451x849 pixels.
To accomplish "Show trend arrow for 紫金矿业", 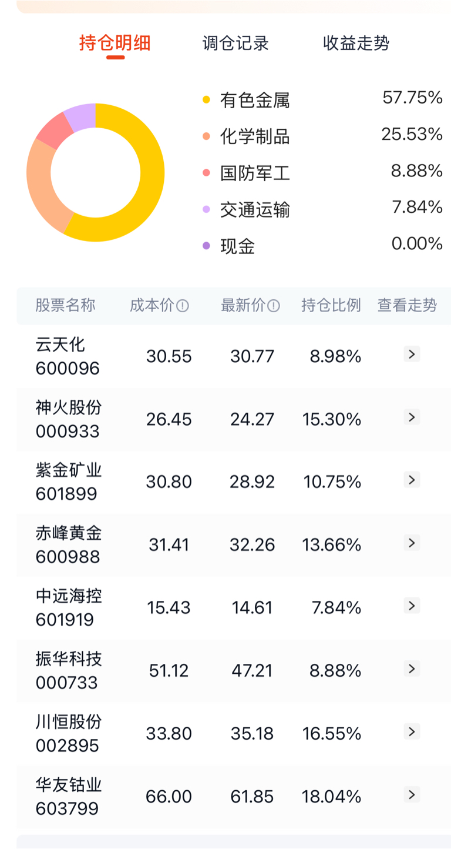I will (412, 480).
